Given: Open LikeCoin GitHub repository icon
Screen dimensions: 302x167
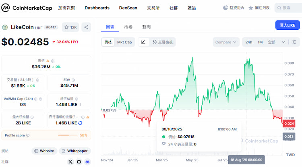Looking at the screenshot, I should point(79,162).
